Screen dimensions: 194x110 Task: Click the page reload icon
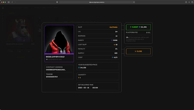click(134, 2)
